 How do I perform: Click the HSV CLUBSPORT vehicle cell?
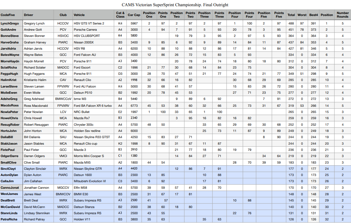click(x=87, y=36)
